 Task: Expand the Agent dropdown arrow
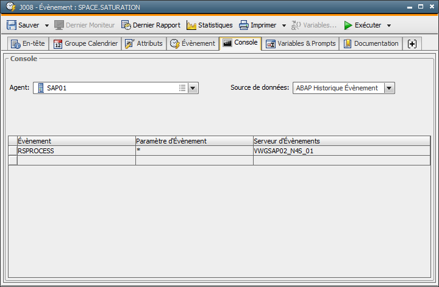[x=193, y=88]
